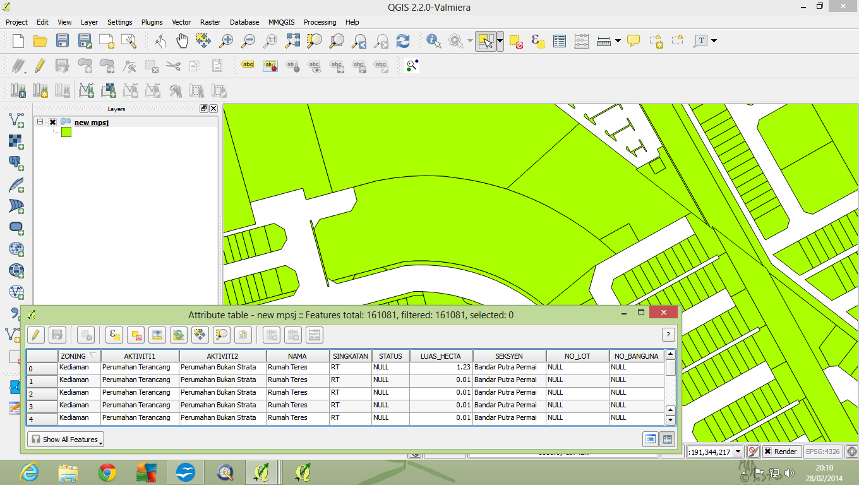Zoom to full extent of map
Image resolution: width=859 pixels, height=485 pixels.
(x=292, y=41)
